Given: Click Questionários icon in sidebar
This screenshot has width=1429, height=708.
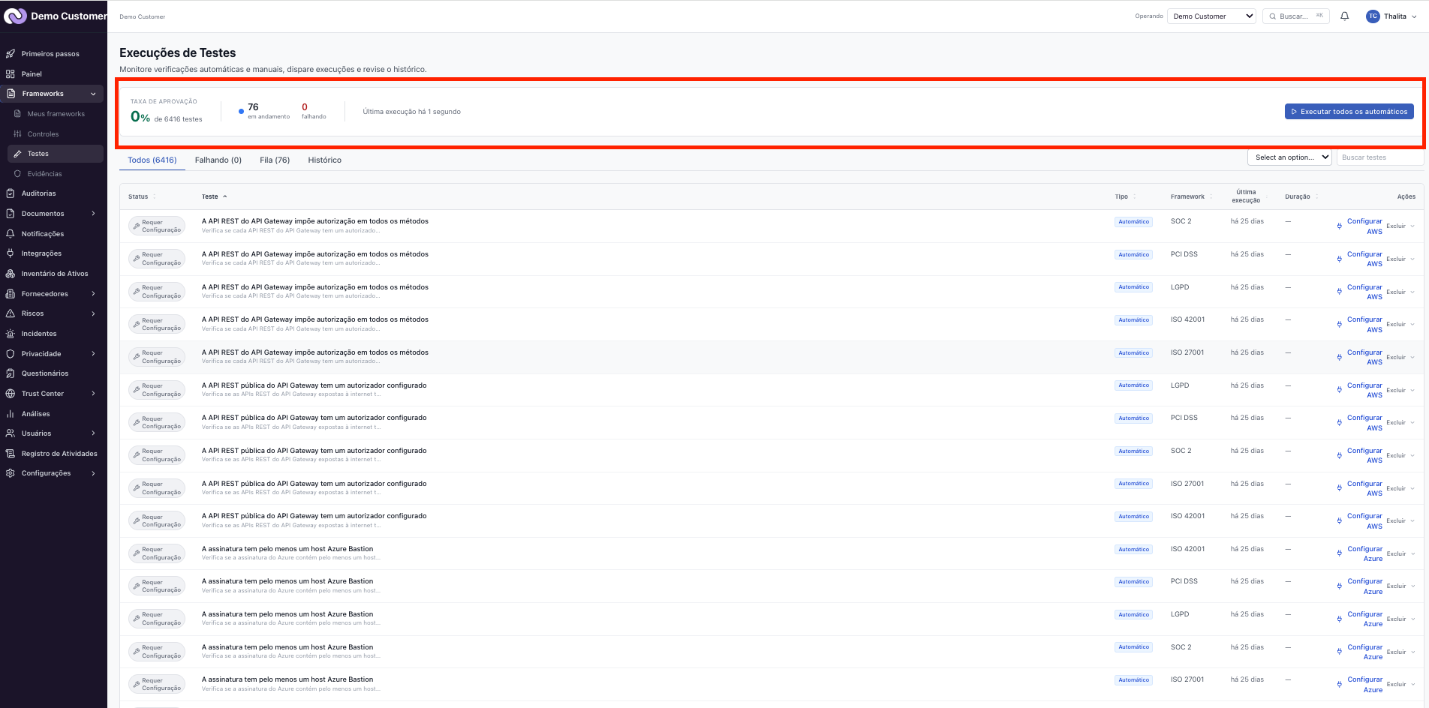Looking at the screenshot, I should (11, 373).
